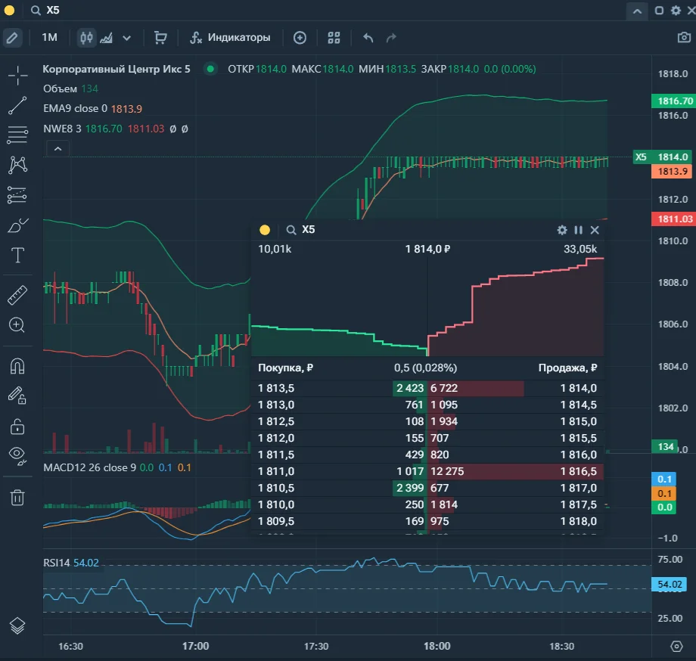Image resolution: width=696 pixels, height=661 pixels.
Task: Select the MACD12 26 close 9 legend
Action: point(90,467)
